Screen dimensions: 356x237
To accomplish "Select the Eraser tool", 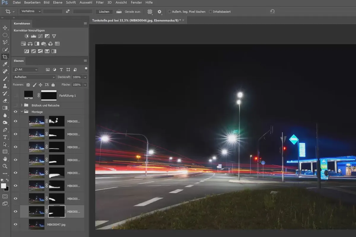I will [x=5, y=101].
